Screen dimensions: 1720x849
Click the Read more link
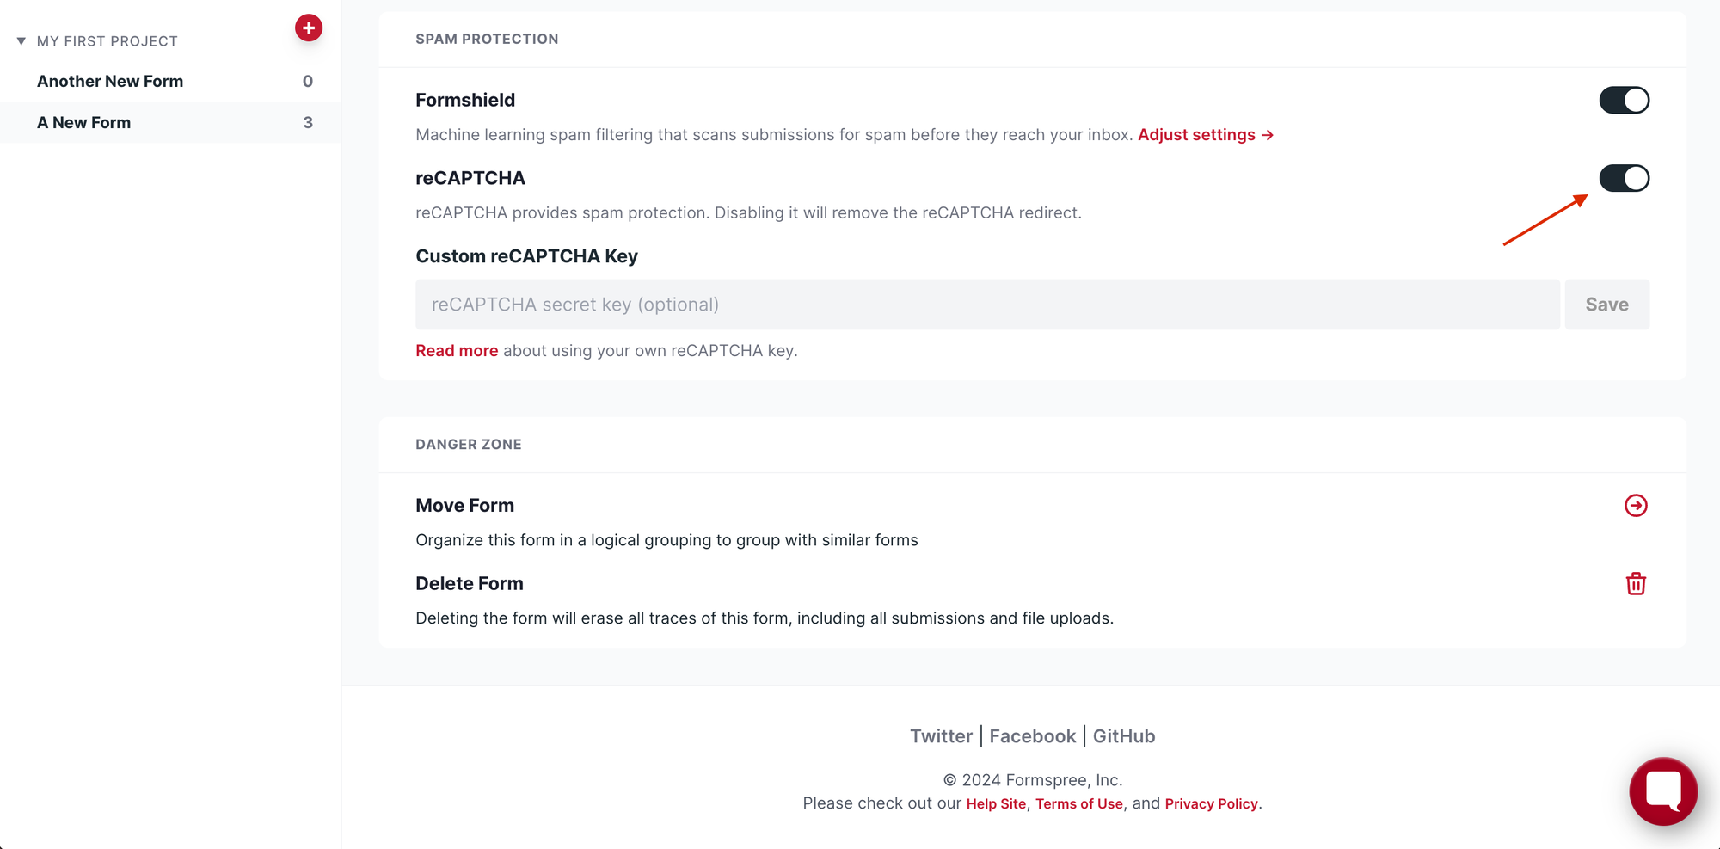pos(457,351)
